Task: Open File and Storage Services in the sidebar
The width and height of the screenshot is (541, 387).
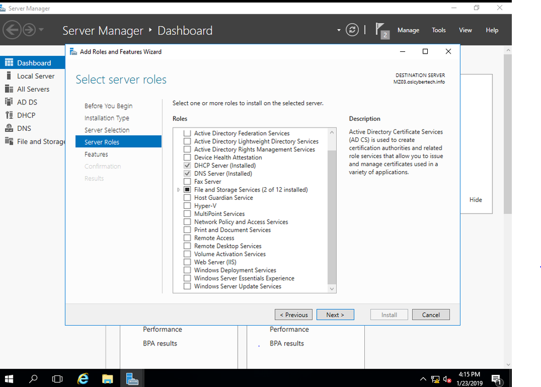Action: (33, 141)
